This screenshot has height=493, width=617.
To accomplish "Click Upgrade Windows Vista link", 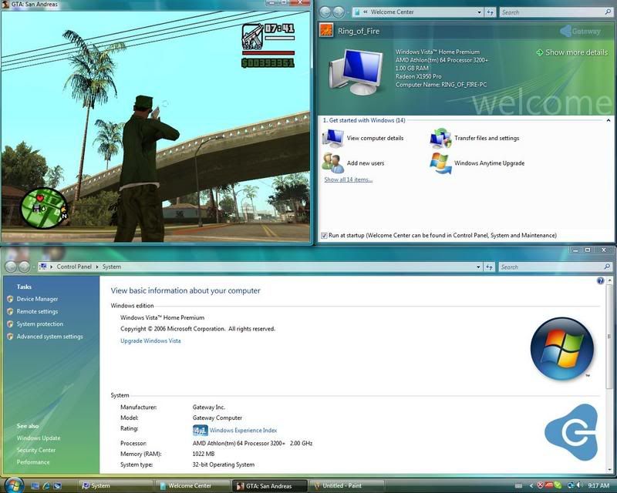I will [x=150, y=340].
